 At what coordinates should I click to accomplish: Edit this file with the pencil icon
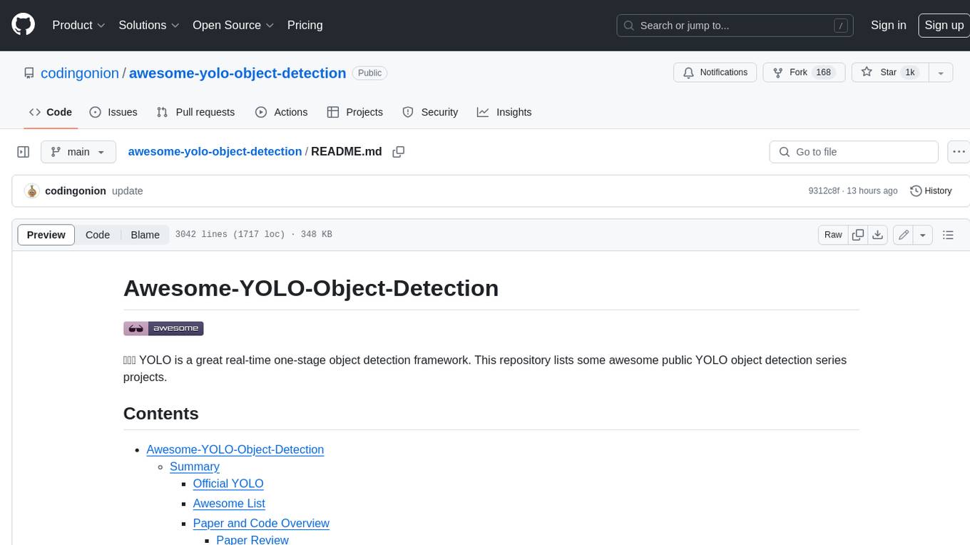(903, 235)
